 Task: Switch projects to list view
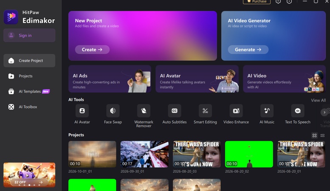pyautogui.click(x=322, y=135)
